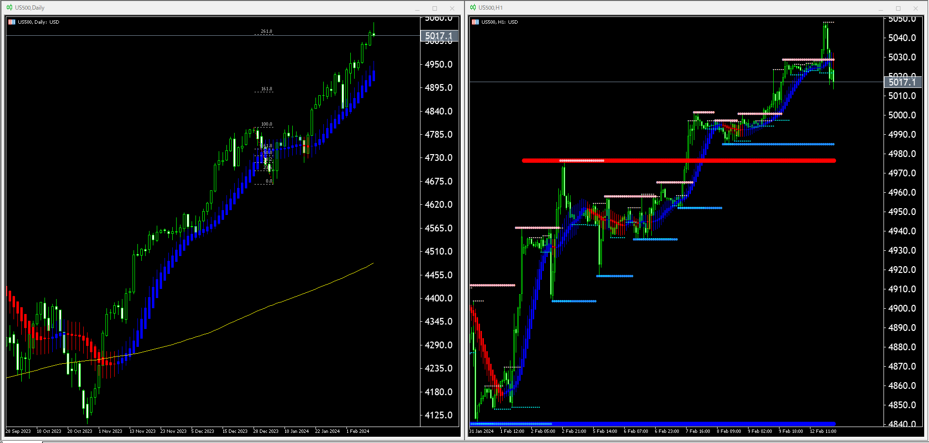Select the US500,Daily window title

(30, 8)
